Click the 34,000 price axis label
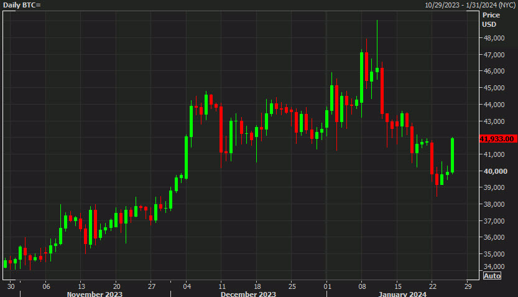Image resolution: width=518 pixels, height=297 pixels. click(494, 266)
